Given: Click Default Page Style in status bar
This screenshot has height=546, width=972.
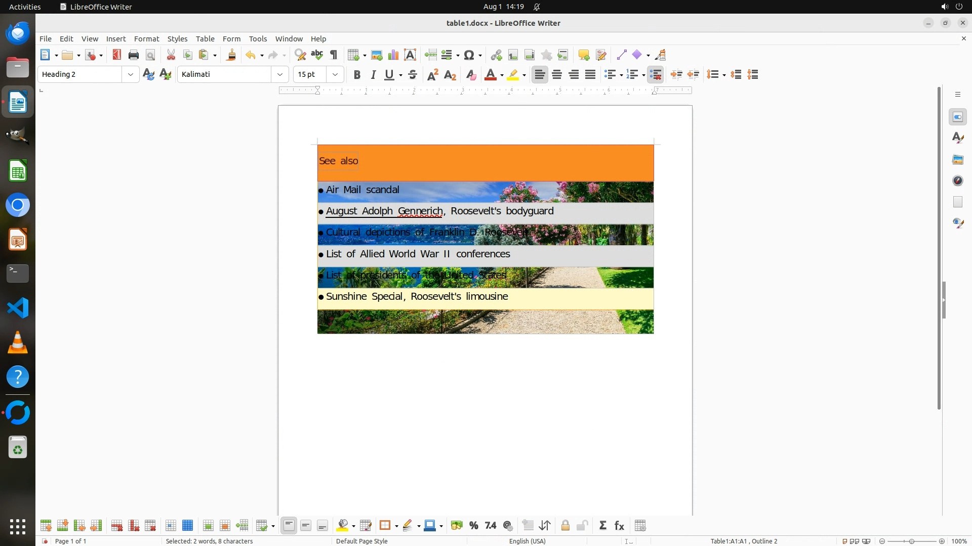Looking at the screenshot, I should [x=361, y=541].
